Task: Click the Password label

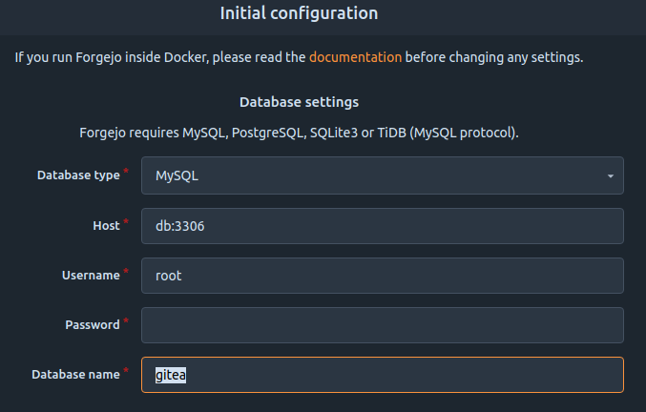Action: (x=93, y=325)
